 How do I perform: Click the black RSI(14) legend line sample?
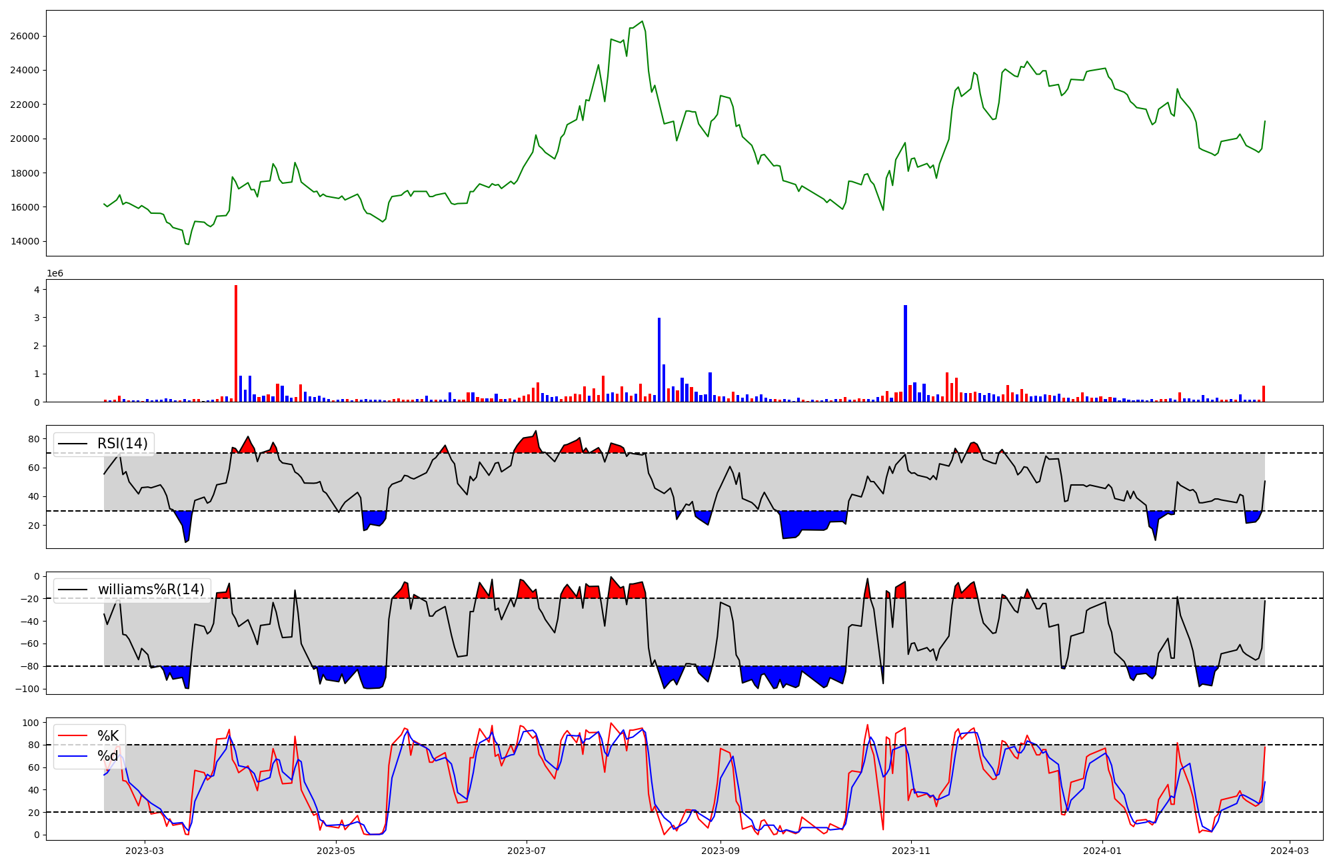[73, 444]
